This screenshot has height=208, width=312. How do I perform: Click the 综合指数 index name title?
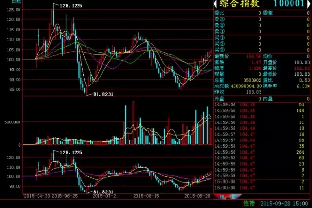240,4
